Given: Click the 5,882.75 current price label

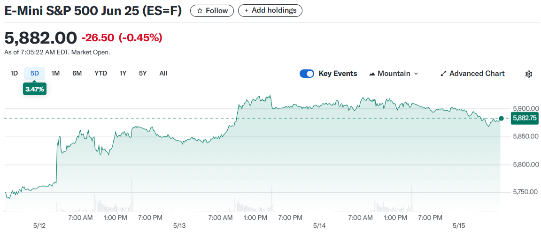Looking at the screenshot, I should coord(525,118).
